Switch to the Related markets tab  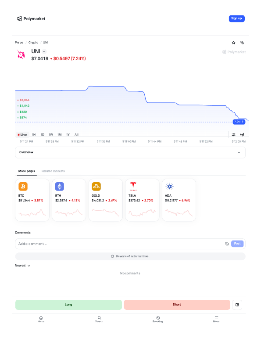[53, 171]
